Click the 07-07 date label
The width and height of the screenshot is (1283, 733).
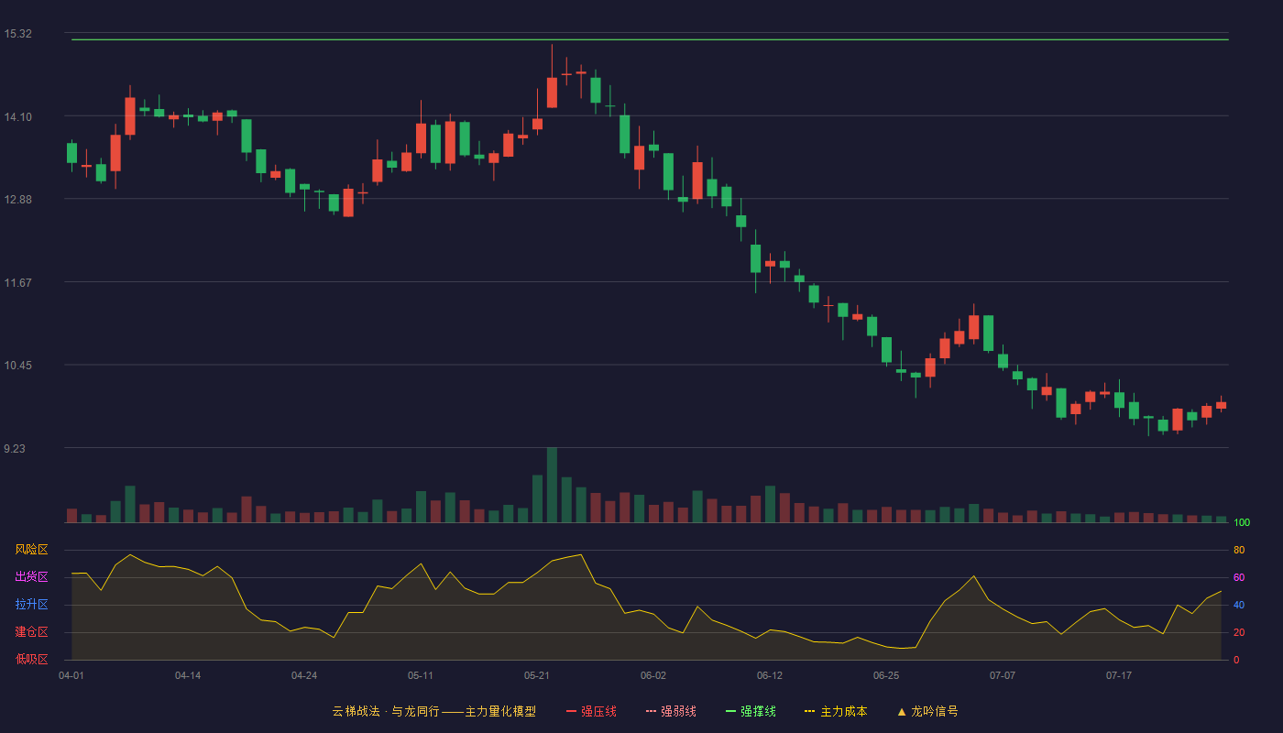click(x=1003, y=675)
